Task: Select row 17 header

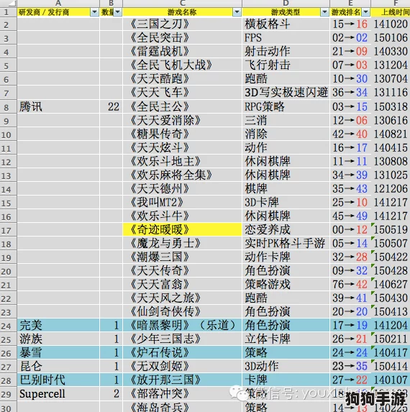Action: click(x=8, y=230)
